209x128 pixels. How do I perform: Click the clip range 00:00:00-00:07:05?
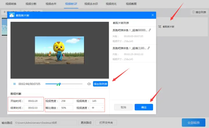click(x=134, y=36)
